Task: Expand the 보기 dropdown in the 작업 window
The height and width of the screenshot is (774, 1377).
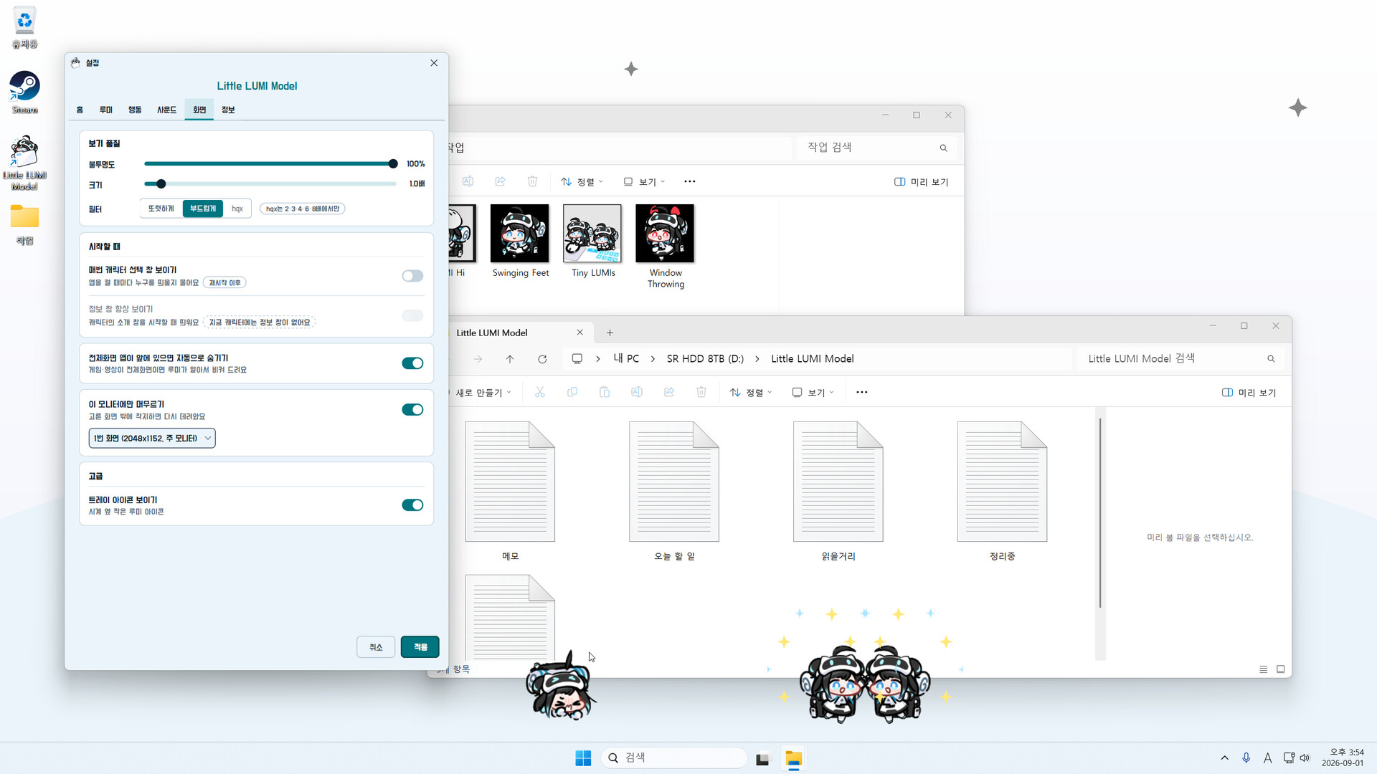Action: tap(644, 181)
